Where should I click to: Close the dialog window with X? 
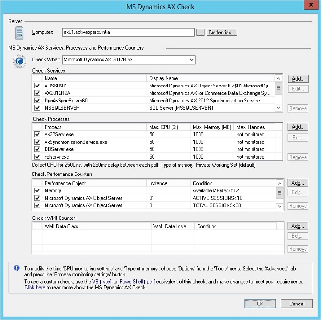click(x=311, y=5)
